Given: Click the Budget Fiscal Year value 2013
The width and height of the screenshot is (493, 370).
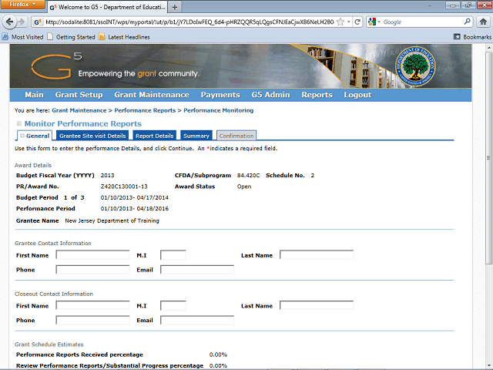Looking at the screenshot, I should [x=108, y=176].
